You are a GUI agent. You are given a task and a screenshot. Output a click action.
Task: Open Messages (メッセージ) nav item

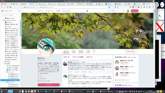67,11
